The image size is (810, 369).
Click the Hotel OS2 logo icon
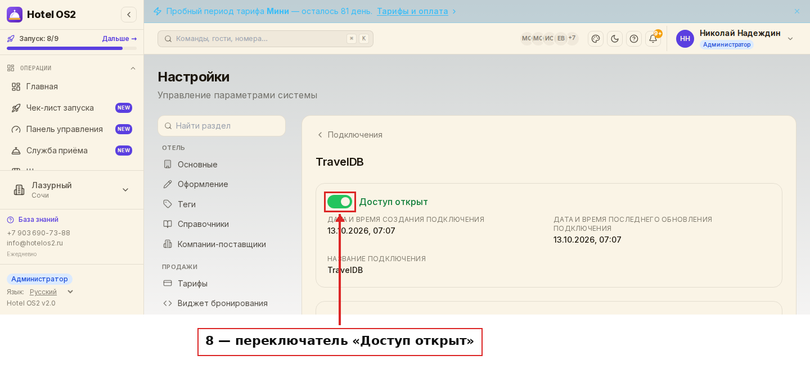pos(15,15)
